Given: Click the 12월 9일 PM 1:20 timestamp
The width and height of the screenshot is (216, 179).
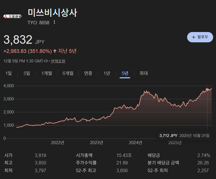Looking at the screenshot, I should coord(25,61).
